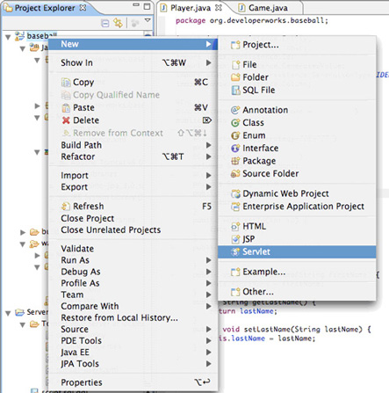This screenshot has width=389, height=393.
Task: Click the Copy icon in context menu
Action: (x=66, y=83)
